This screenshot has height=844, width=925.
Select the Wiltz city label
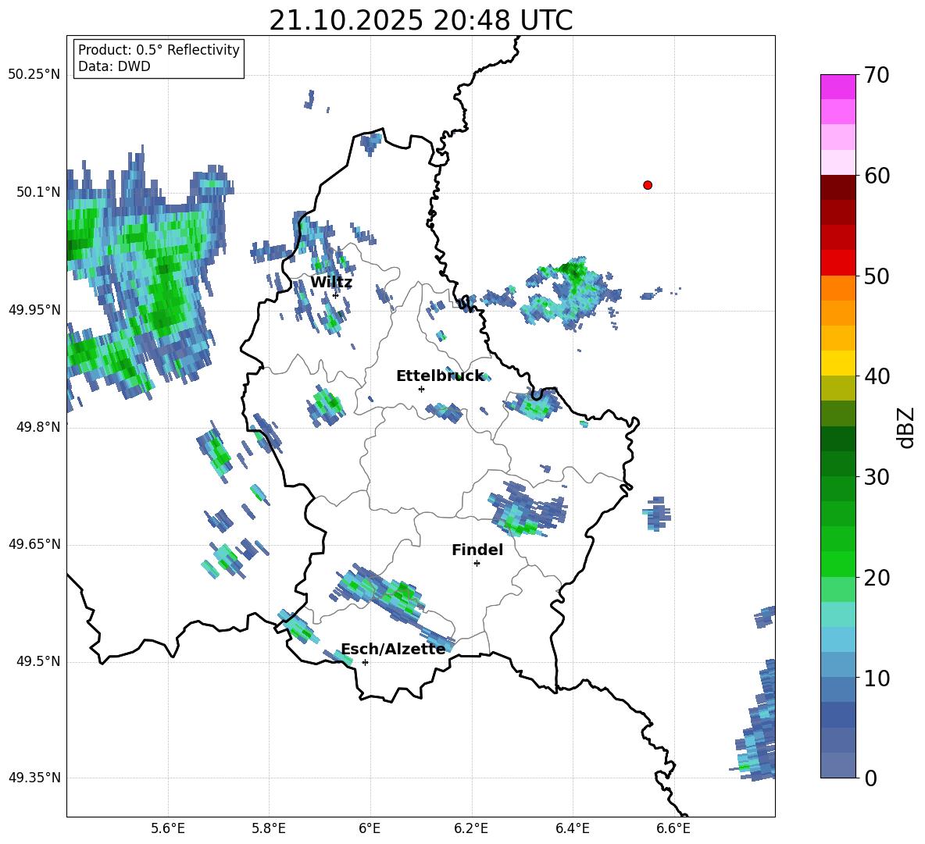pyautogui.click(x=331, y=283)
